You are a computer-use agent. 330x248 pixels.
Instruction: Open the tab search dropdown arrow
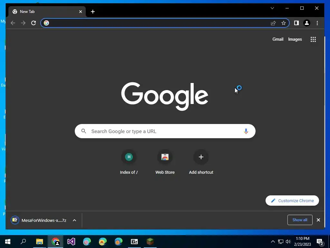click(272, 8)
